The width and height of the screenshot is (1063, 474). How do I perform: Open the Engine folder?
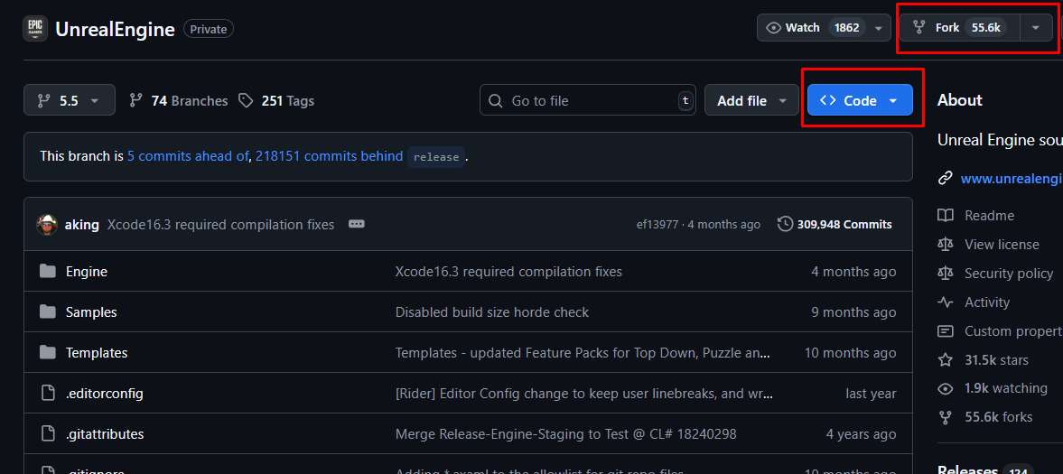click(x=87, y=271)
